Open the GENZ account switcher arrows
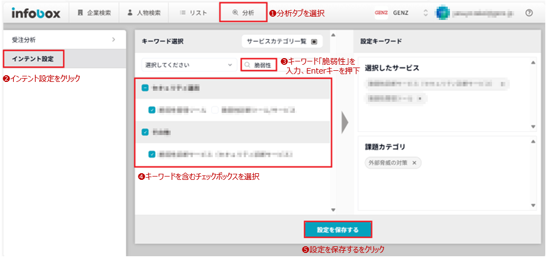548x259 pixels. click(425, 13)
